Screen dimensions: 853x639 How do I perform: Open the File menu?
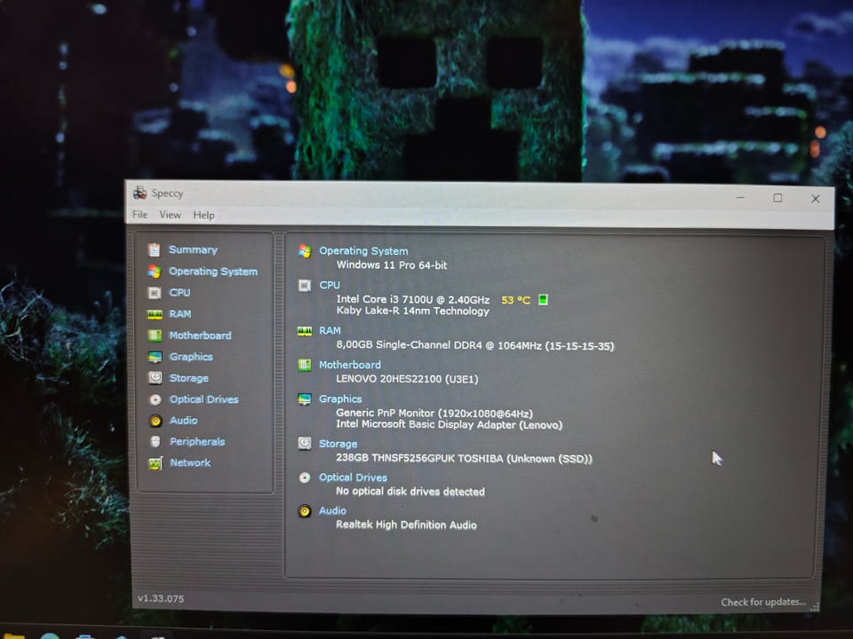coord(140,215)
